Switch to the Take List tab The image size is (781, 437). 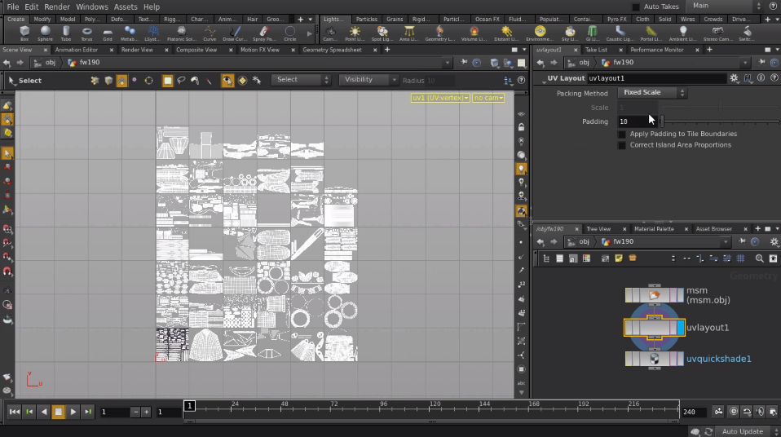click(x=596, y=50)
